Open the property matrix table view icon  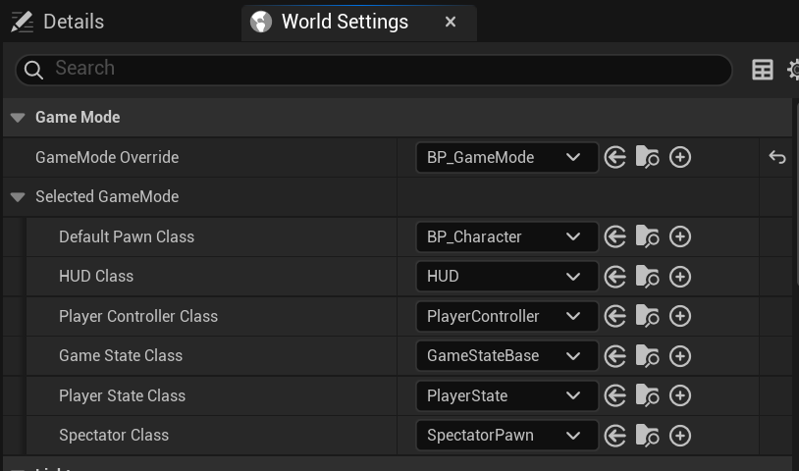click(763, 70)
